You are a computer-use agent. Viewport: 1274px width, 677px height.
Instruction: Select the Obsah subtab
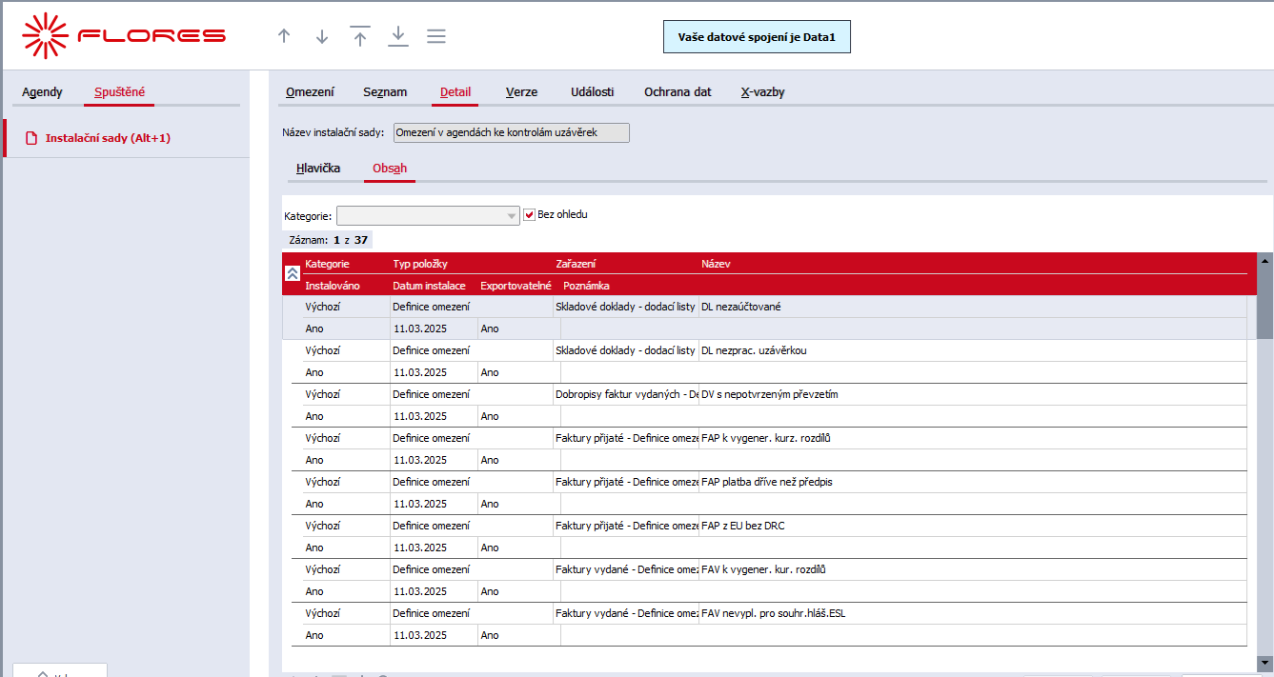click(390, 169)
